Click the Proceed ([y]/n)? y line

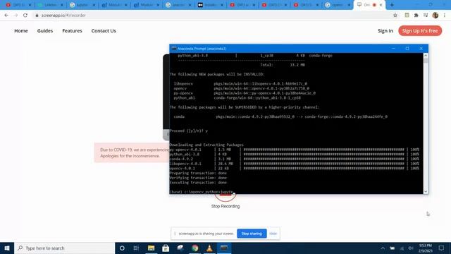(x=189, y=131)
